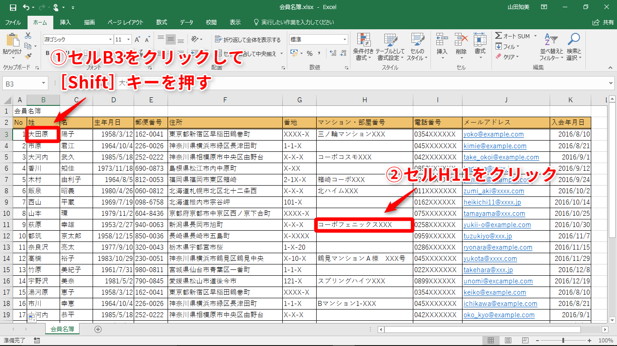Screen dimensions: 617x346
Task: Open Format as Table (テーブルとして書式設定)
Action: click(390, 47)
